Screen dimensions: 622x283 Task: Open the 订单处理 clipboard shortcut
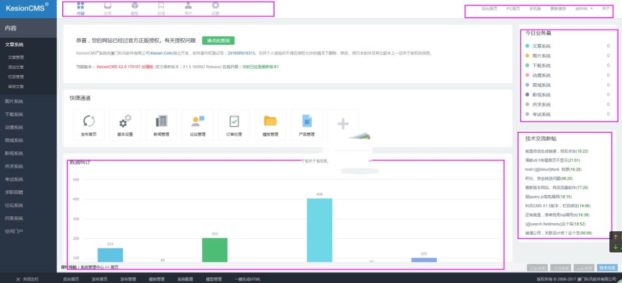234,125
